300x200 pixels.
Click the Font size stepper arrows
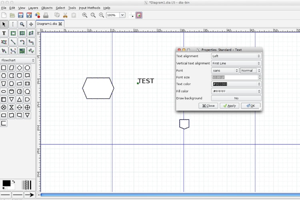pos(260,77)
